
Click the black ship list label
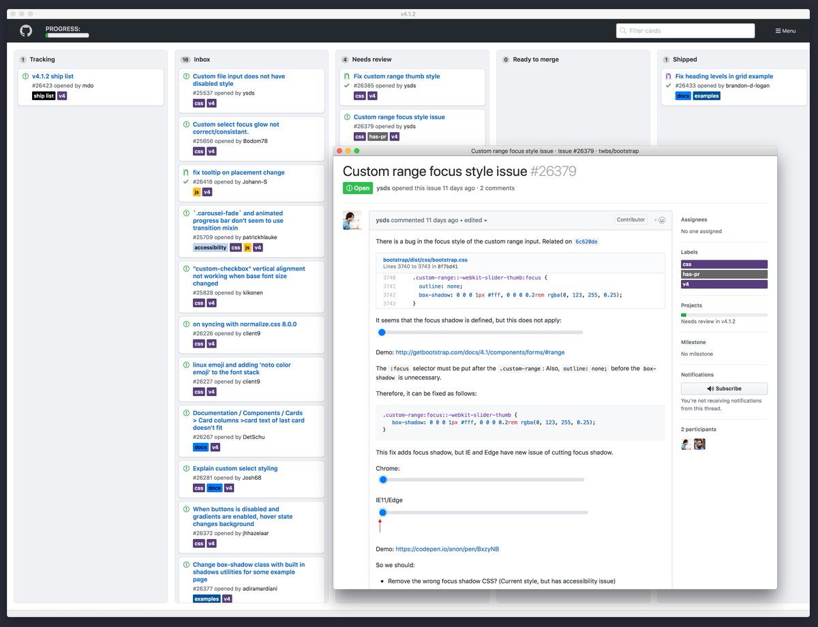(x=44, y=96)
